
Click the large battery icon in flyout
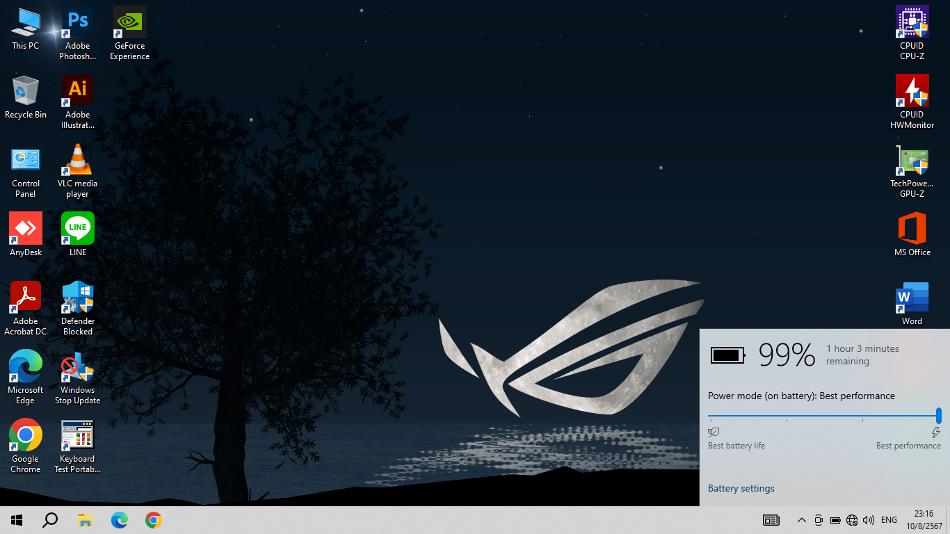pyautogui.click(x=727, y=355)
